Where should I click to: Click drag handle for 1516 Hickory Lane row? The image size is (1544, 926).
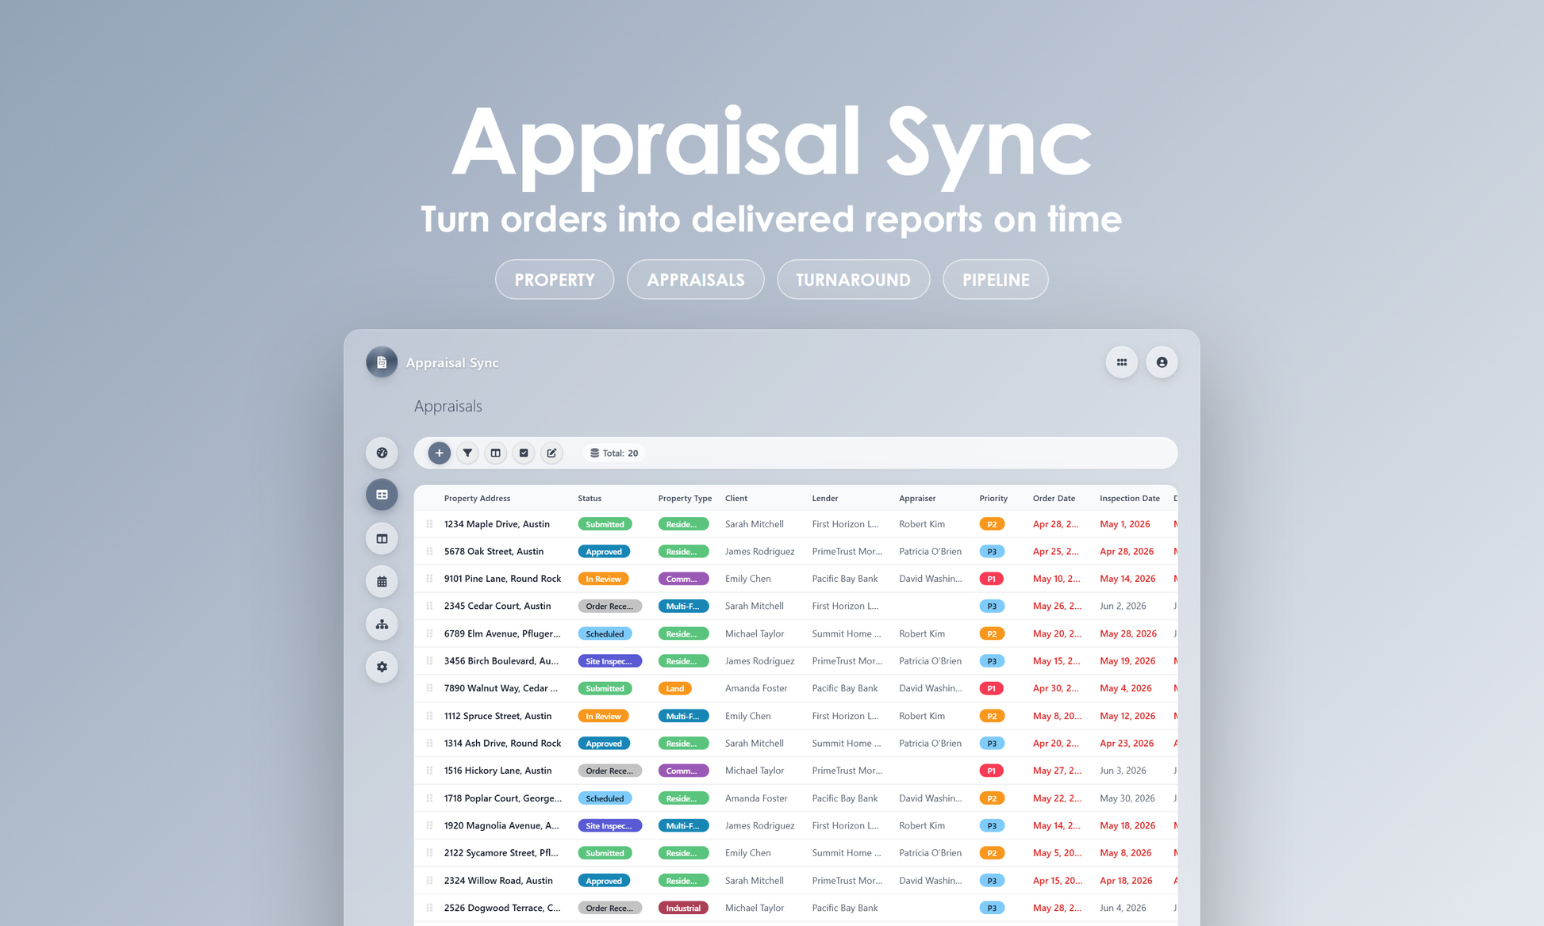429,771
